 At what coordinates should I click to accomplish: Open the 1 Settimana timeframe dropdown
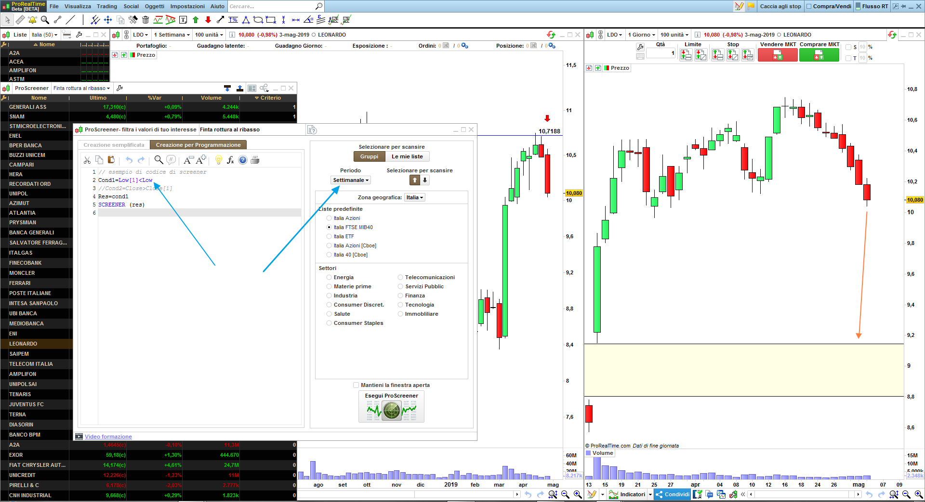172,35
